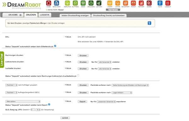
Task: Click the LOGOUT icon
Action: pos(168,3)
